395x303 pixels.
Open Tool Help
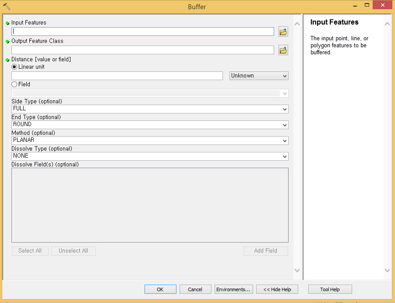coord(330,289)
